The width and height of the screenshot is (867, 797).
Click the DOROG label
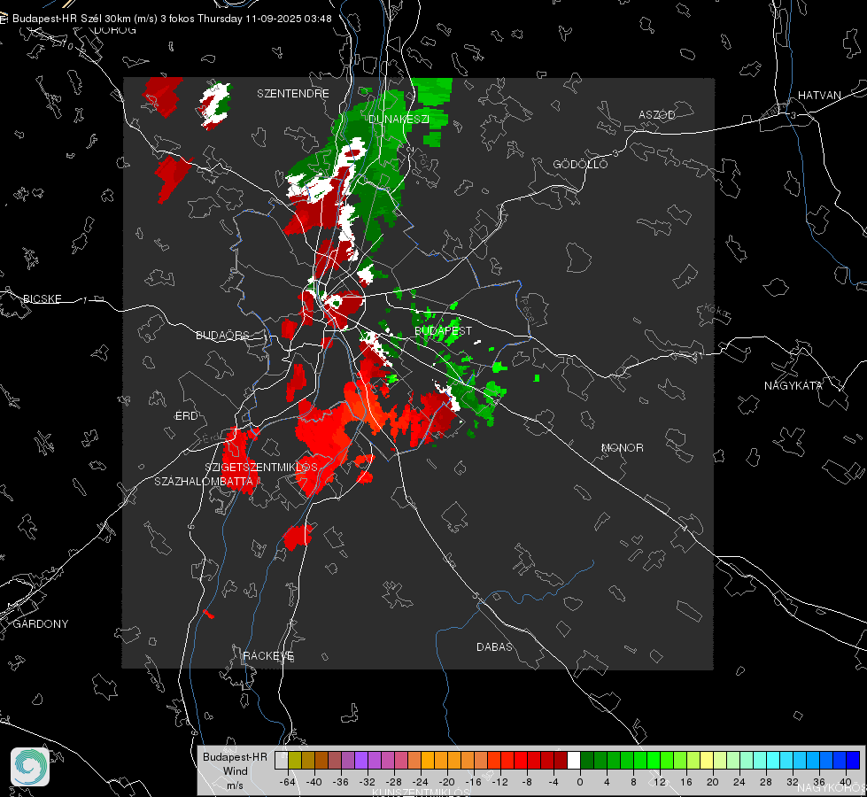115,30
